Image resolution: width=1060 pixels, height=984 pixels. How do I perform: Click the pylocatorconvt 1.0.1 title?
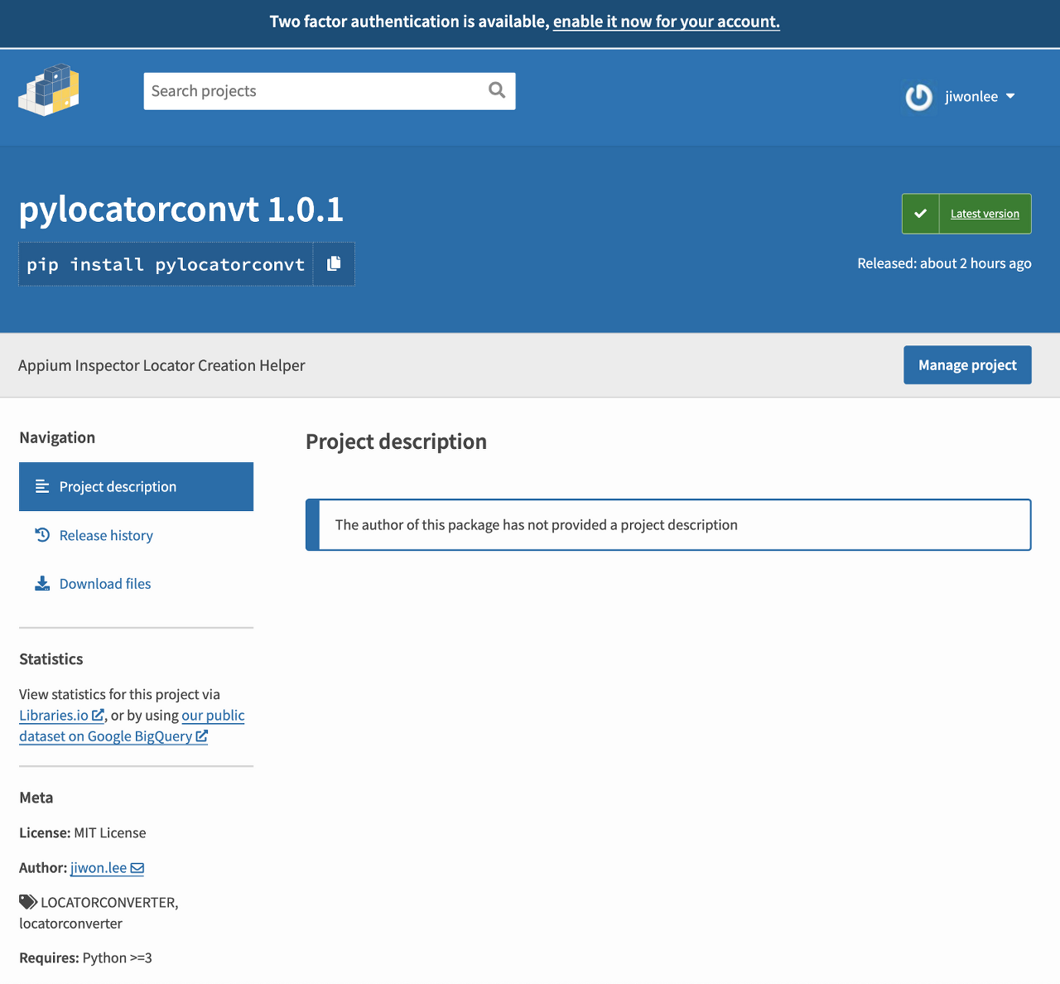click(x=181, y=210)
